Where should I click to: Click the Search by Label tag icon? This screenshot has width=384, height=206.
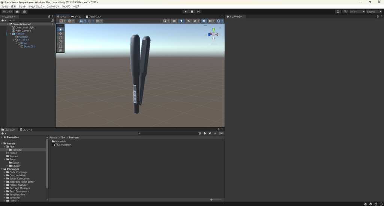click(x=210, y=133)
